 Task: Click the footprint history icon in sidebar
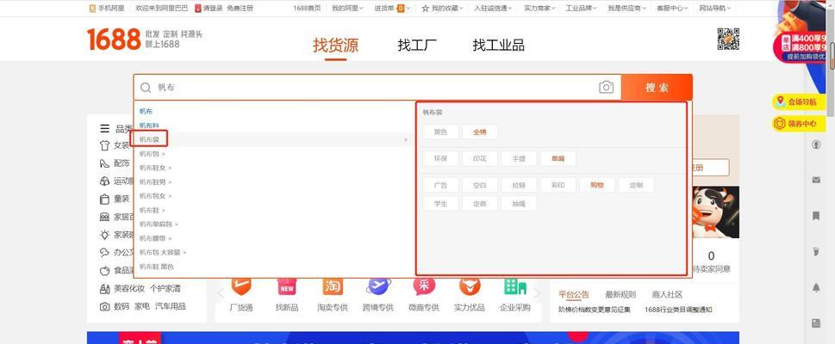click(x=816, y=252)
